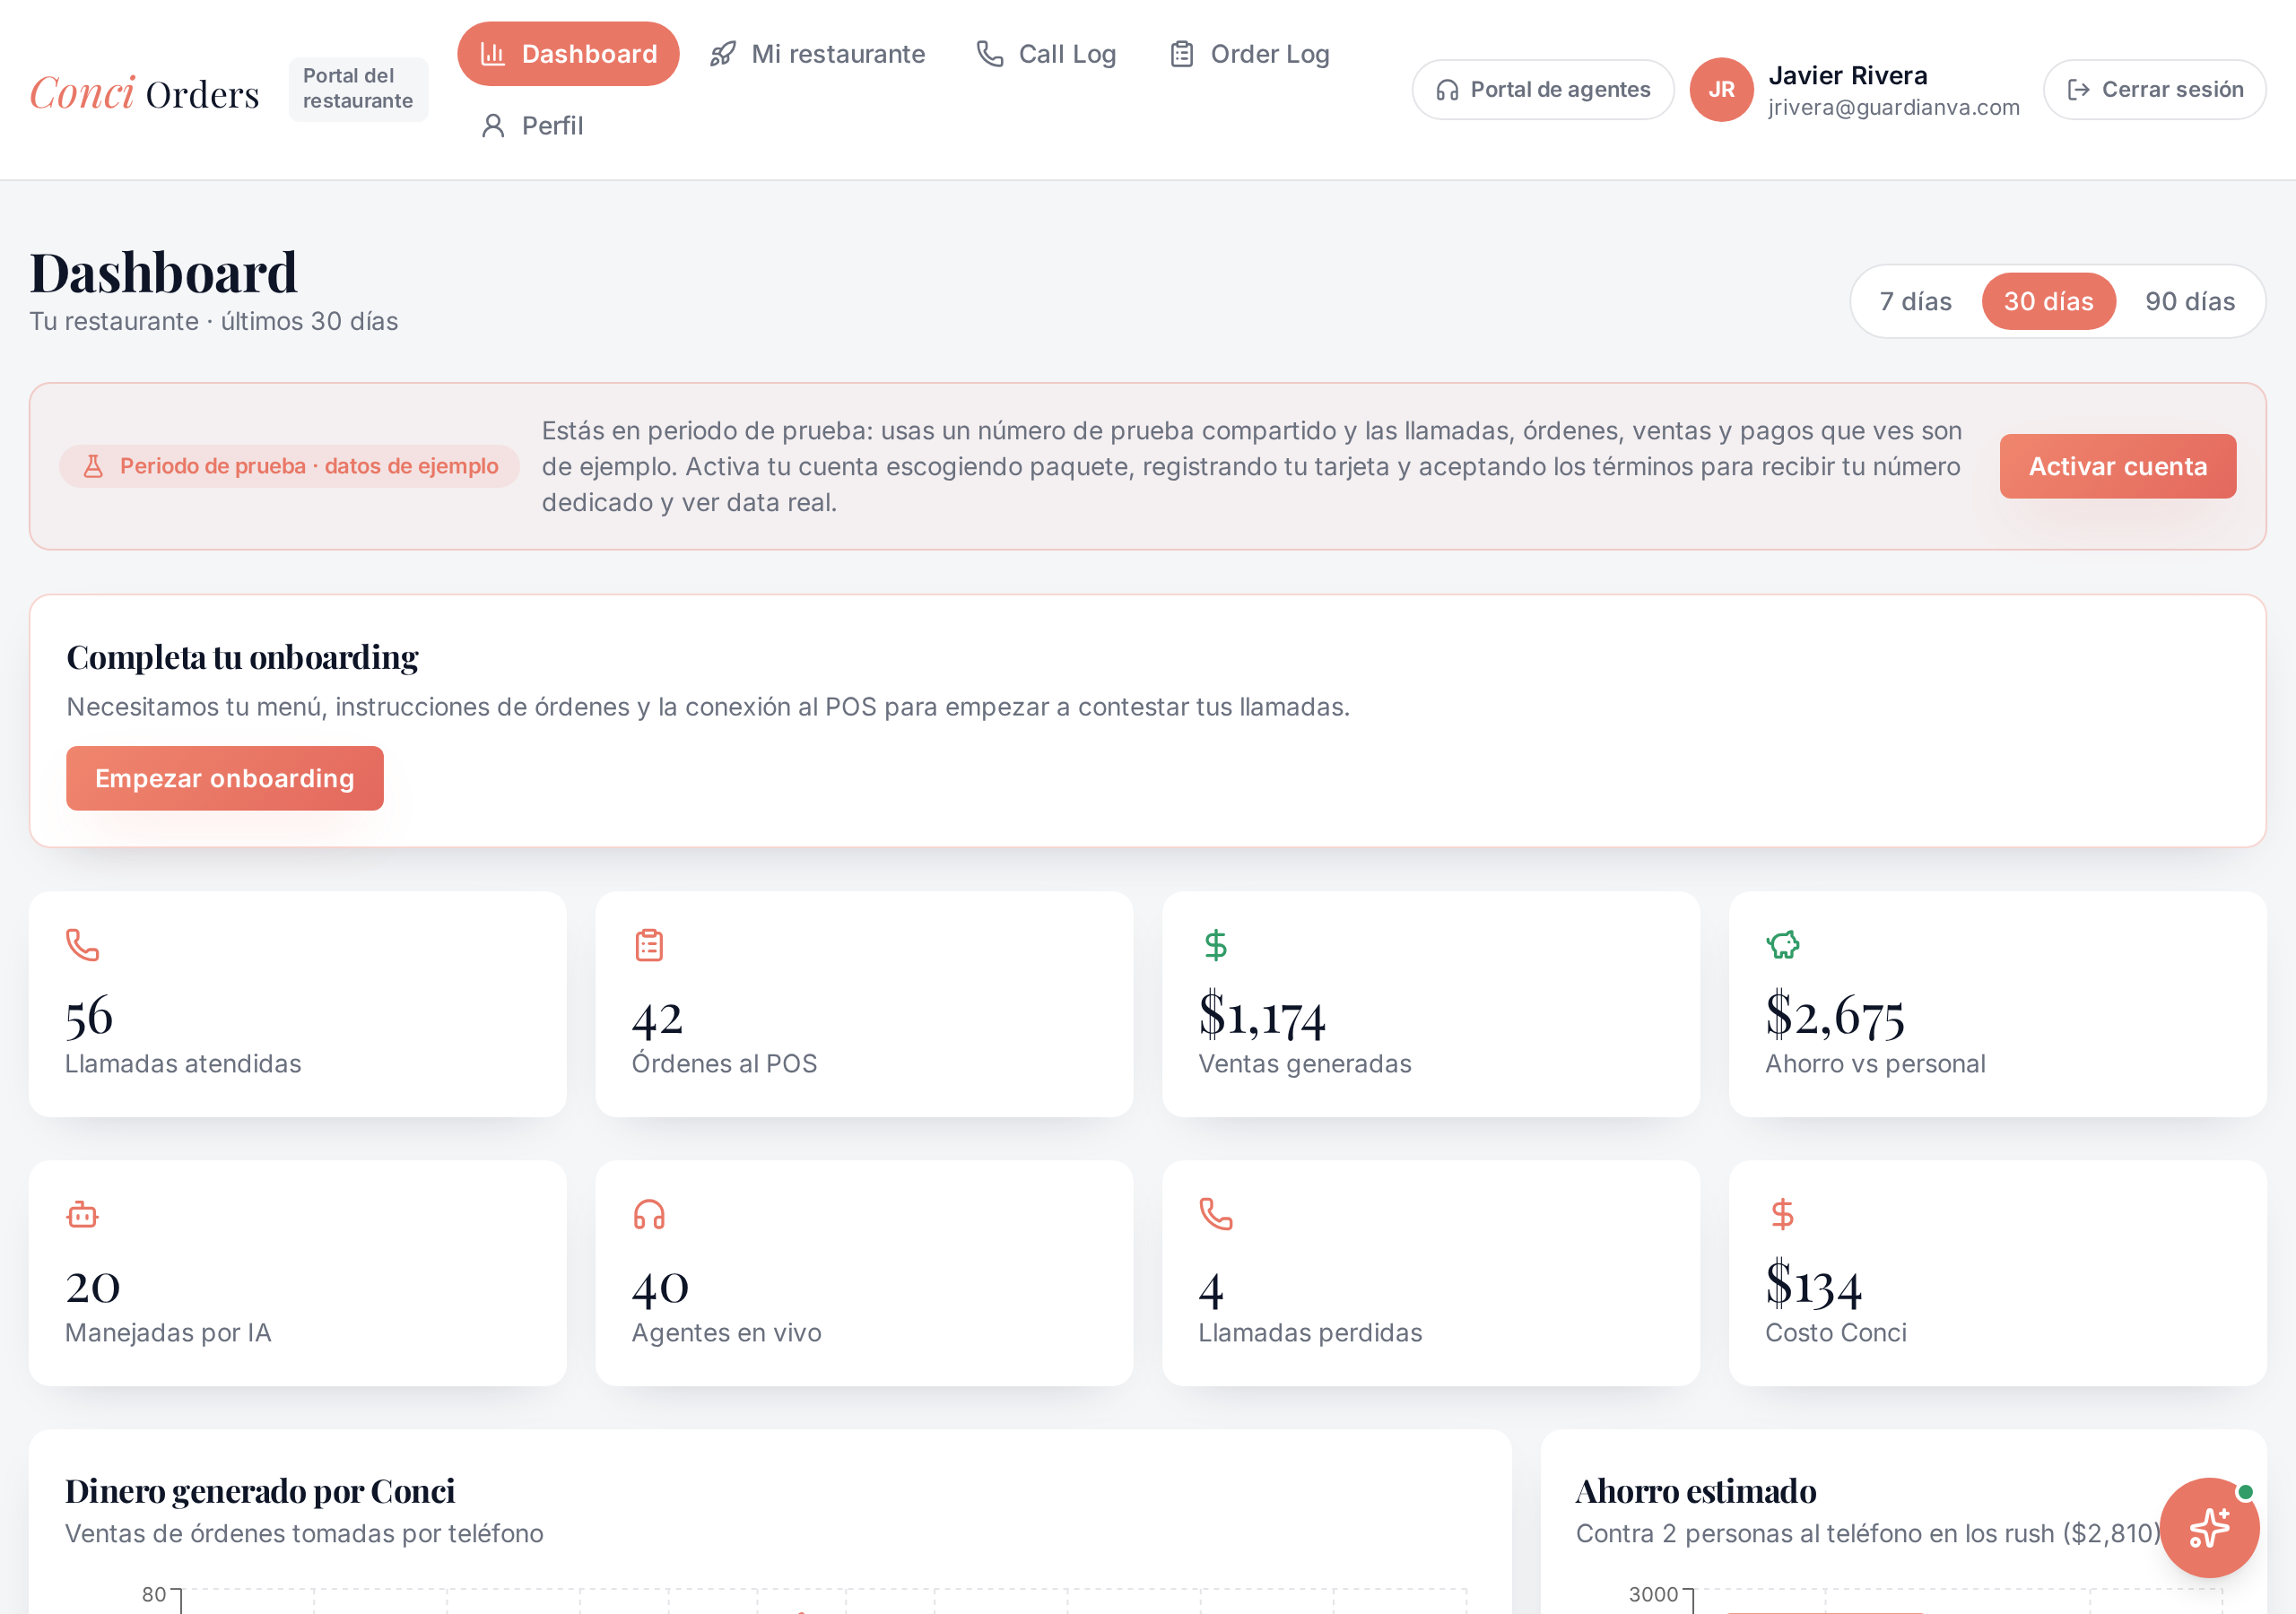The width and height of the screenshot is (2296, 1614).
Task: Click Cerrar sesión to log out
Action: click(2154, 90)
